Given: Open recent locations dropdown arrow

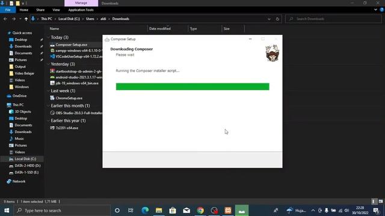Looking at the screenshot, I should [x=20, y=19].
